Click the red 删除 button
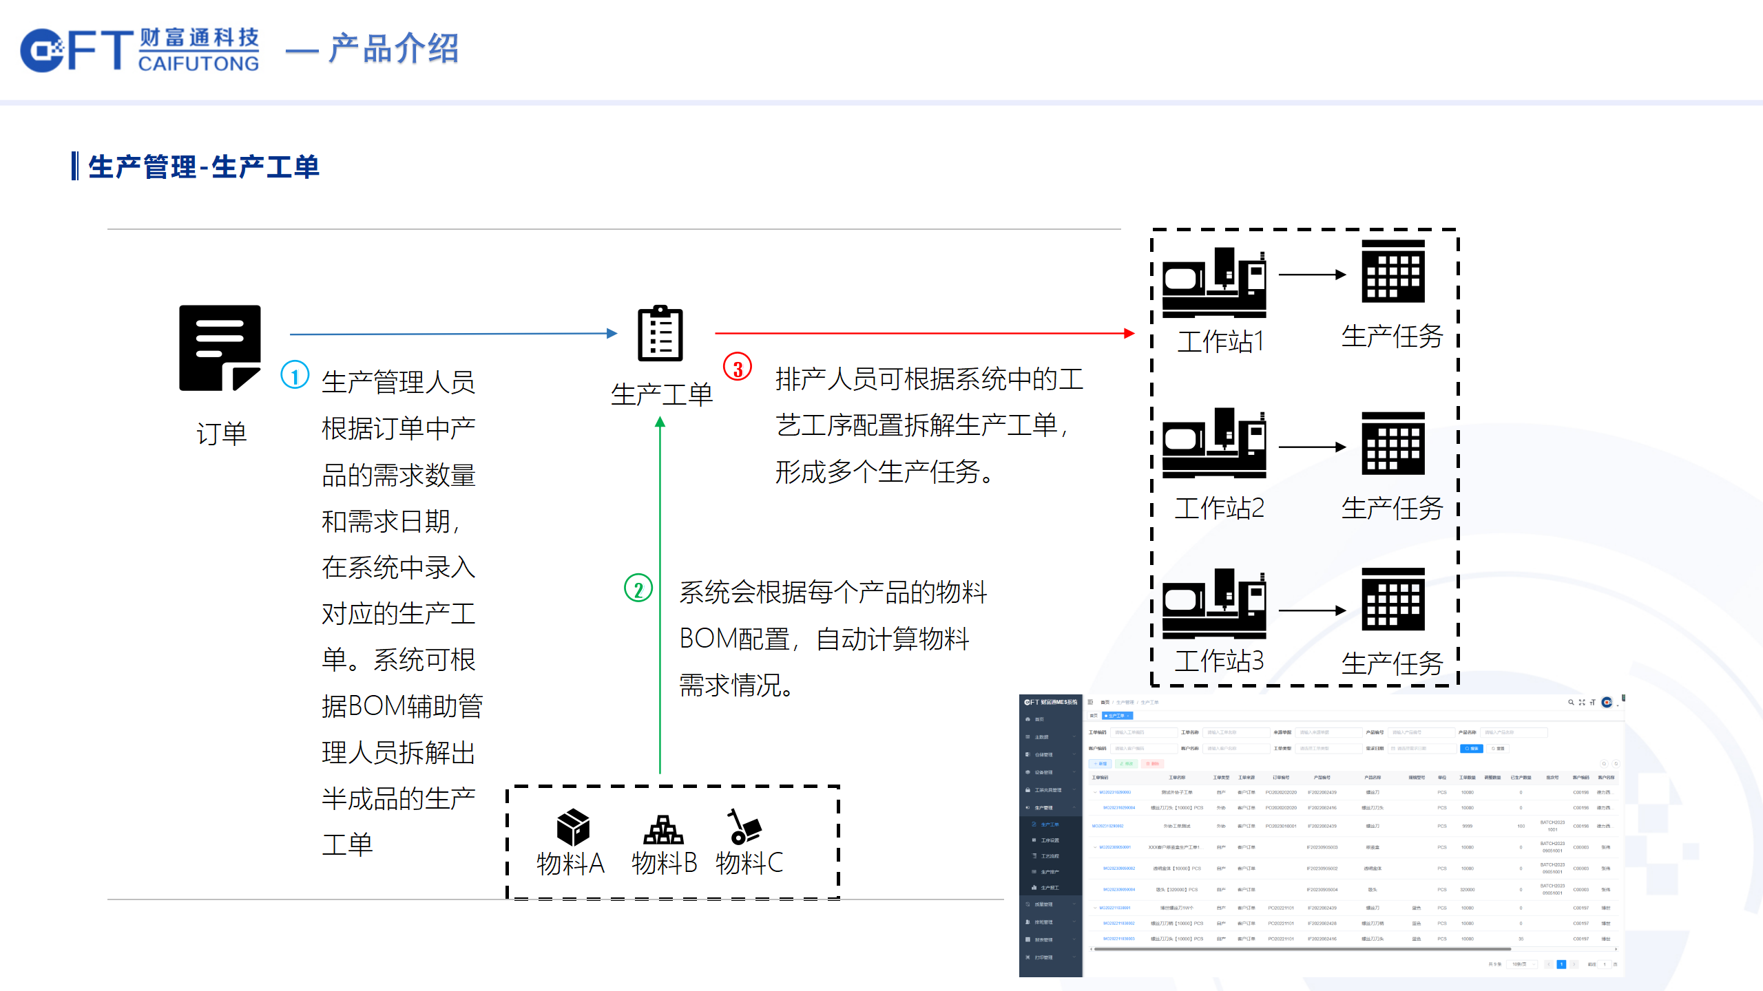1763x991 pixels. (x=1152, y=764)
